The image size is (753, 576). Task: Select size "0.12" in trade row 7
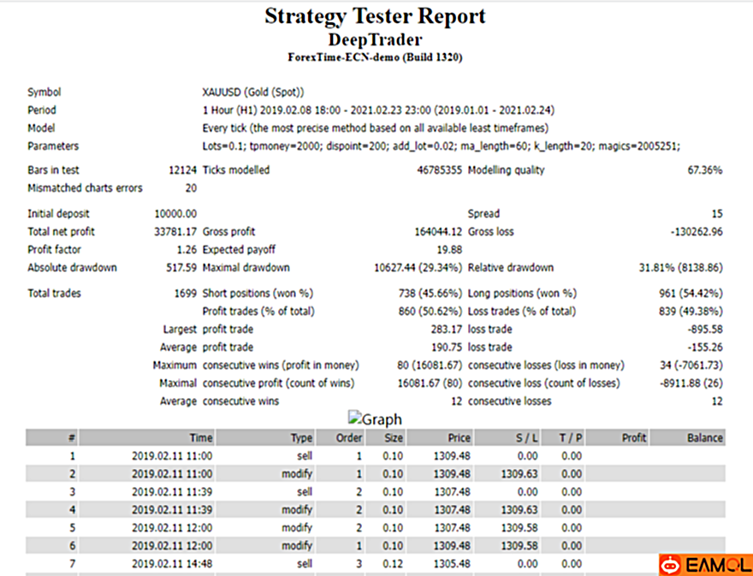pyautogui.click(x=393, y=564)
